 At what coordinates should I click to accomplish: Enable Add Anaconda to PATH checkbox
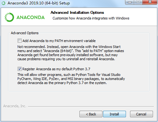point(19,41)
